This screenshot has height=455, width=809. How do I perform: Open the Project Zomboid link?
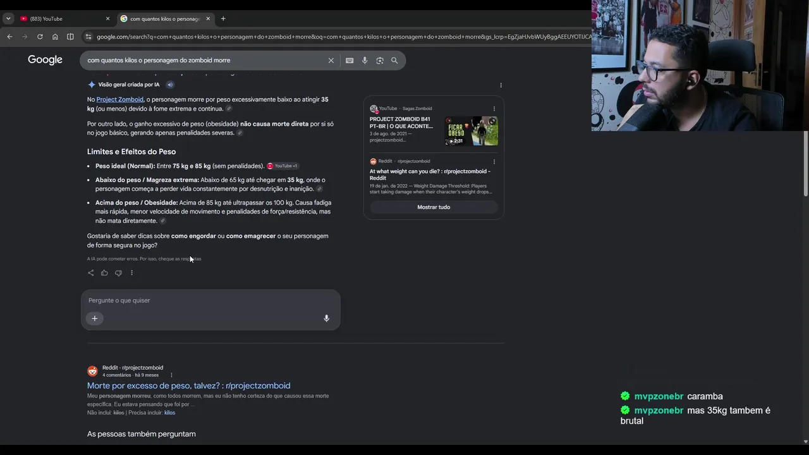pyautogui.click(x=120, y=99)
